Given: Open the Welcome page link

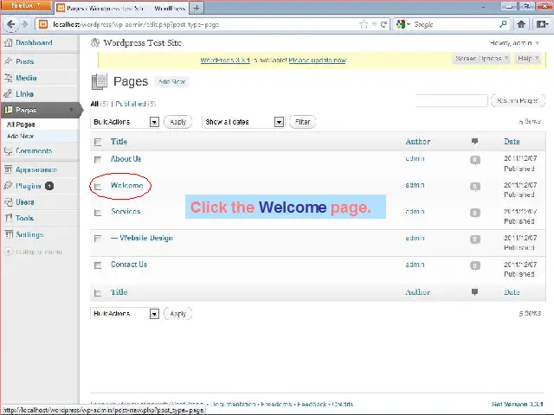Looking at the screenshot, I should coord(127,185).
